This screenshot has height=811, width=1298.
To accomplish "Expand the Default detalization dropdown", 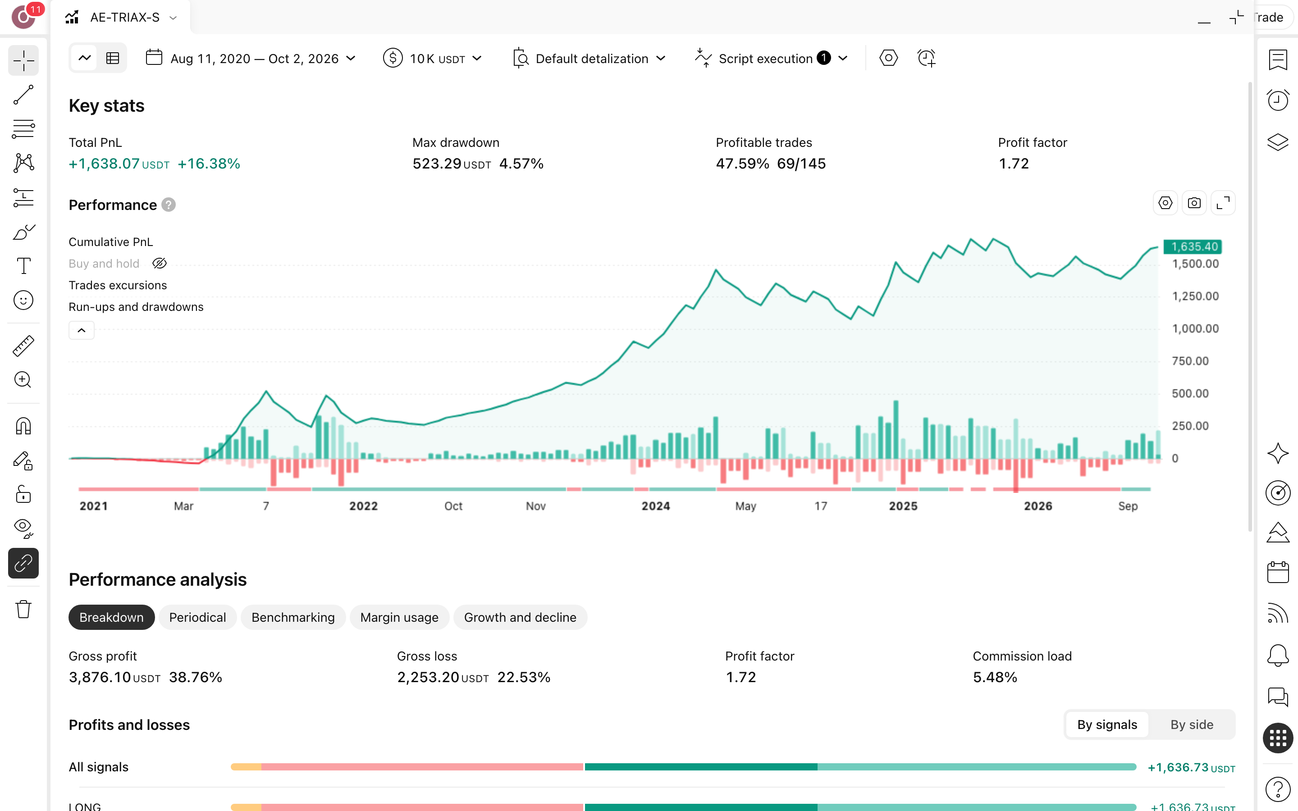I will tap(589, 58).
